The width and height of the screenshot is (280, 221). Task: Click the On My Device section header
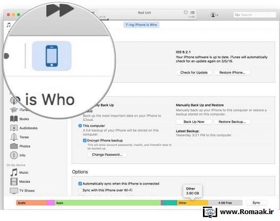(16, 165)
